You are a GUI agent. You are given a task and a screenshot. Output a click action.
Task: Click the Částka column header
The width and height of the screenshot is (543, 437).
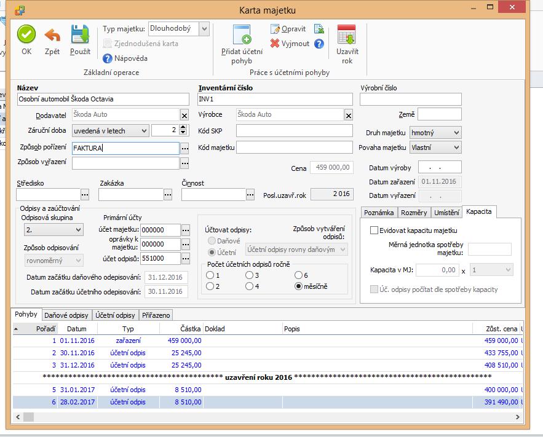(181, 329)
